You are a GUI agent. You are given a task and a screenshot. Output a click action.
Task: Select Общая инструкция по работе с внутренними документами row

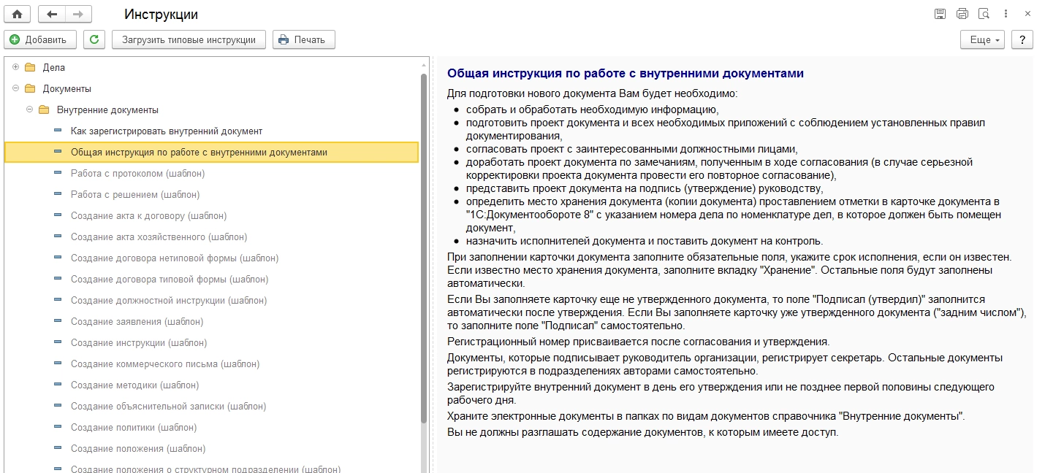click(211, 152)
